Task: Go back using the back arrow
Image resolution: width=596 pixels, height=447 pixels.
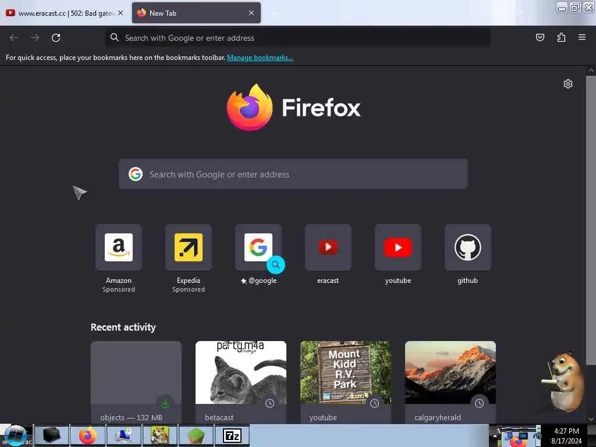Action: [14, 38]
